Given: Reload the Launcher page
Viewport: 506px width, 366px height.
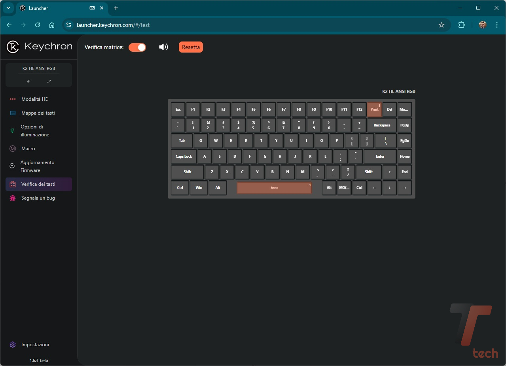Looking at the screenshot, I should pyautogui.click(x=38, y=25).
